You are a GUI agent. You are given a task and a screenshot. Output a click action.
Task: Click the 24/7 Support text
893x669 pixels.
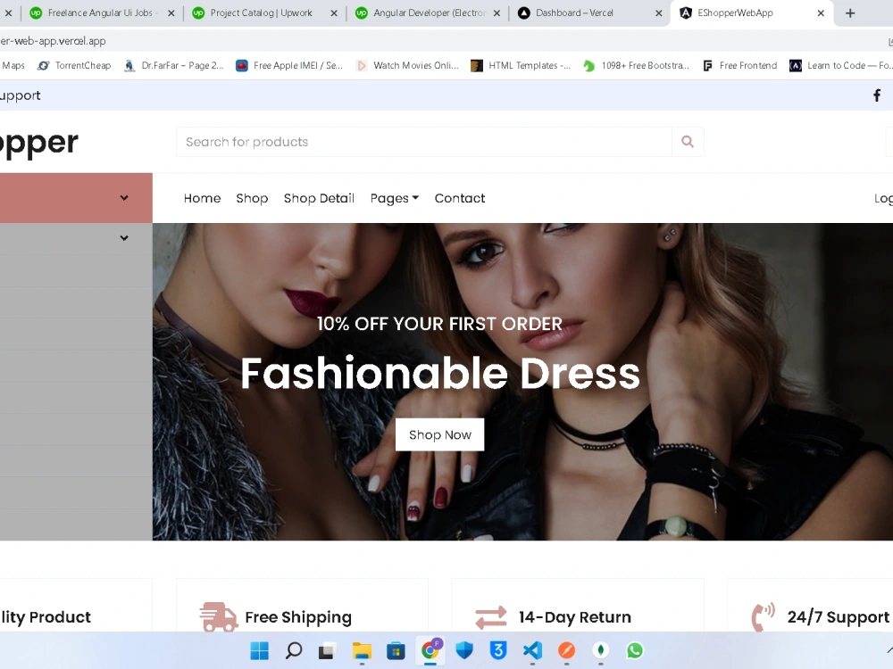[x=839, y=617]
